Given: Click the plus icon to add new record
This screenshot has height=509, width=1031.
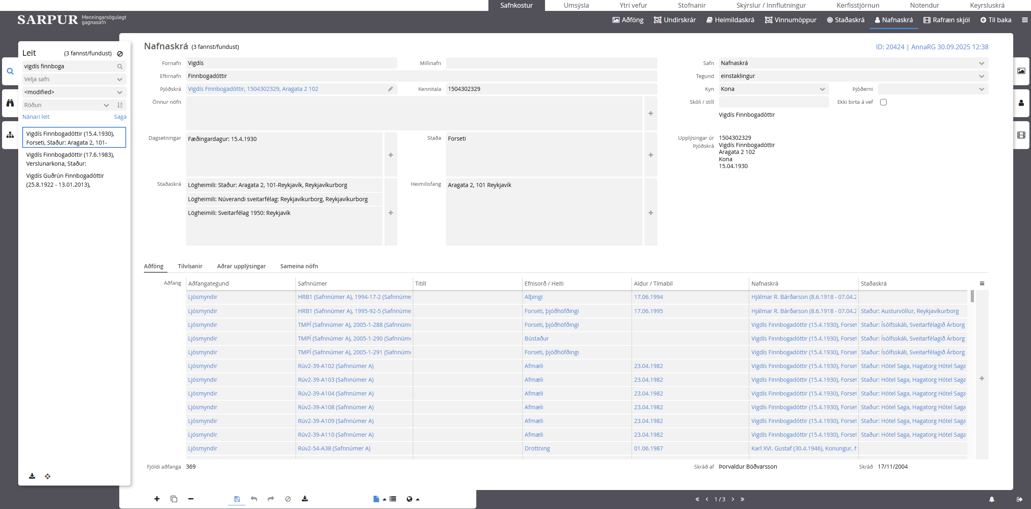Looking at the screenshot, I should tap(157, 499).
